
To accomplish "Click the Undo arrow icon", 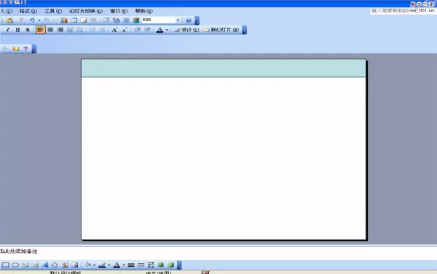I will tap(32, 20).
